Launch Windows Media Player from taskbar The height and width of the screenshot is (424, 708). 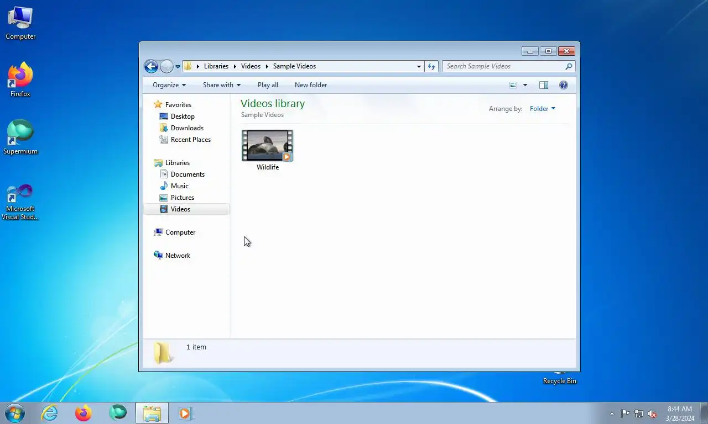pos(185,414)
